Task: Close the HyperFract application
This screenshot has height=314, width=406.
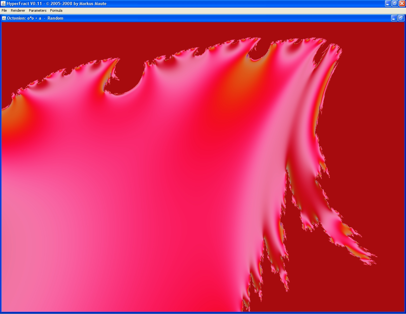Action: coord(402,3)
